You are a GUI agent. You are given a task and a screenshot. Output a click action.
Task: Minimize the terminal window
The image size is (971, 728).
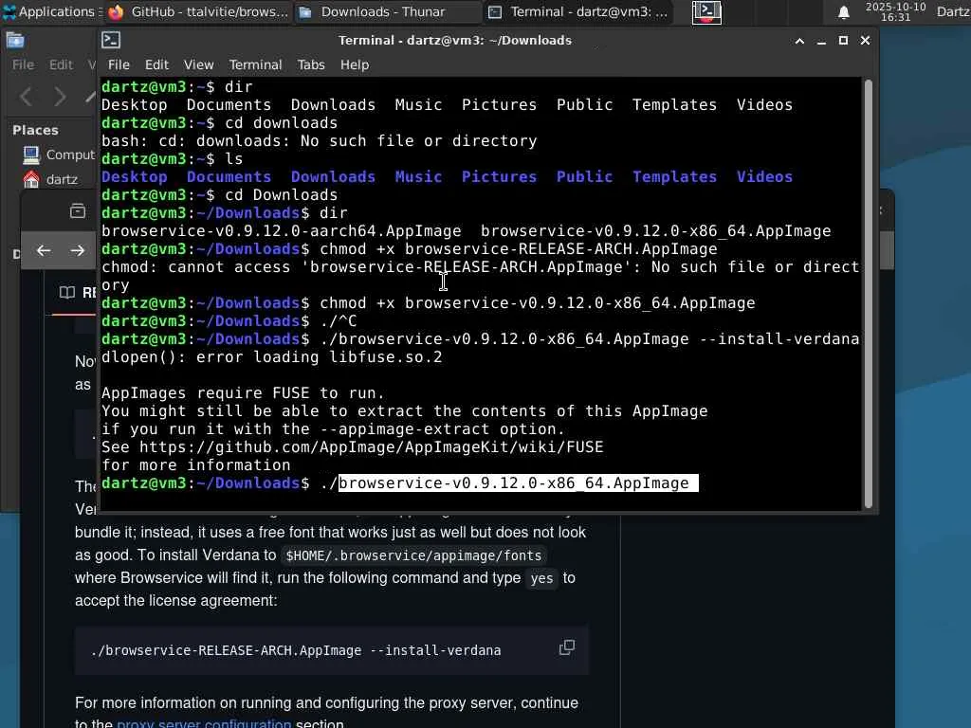(x=821, y=41)
